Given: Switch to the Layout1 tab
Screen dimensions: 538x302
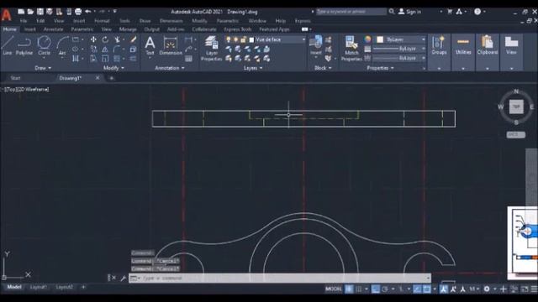Looking at the screenshot, I should [x=38, y=287].
